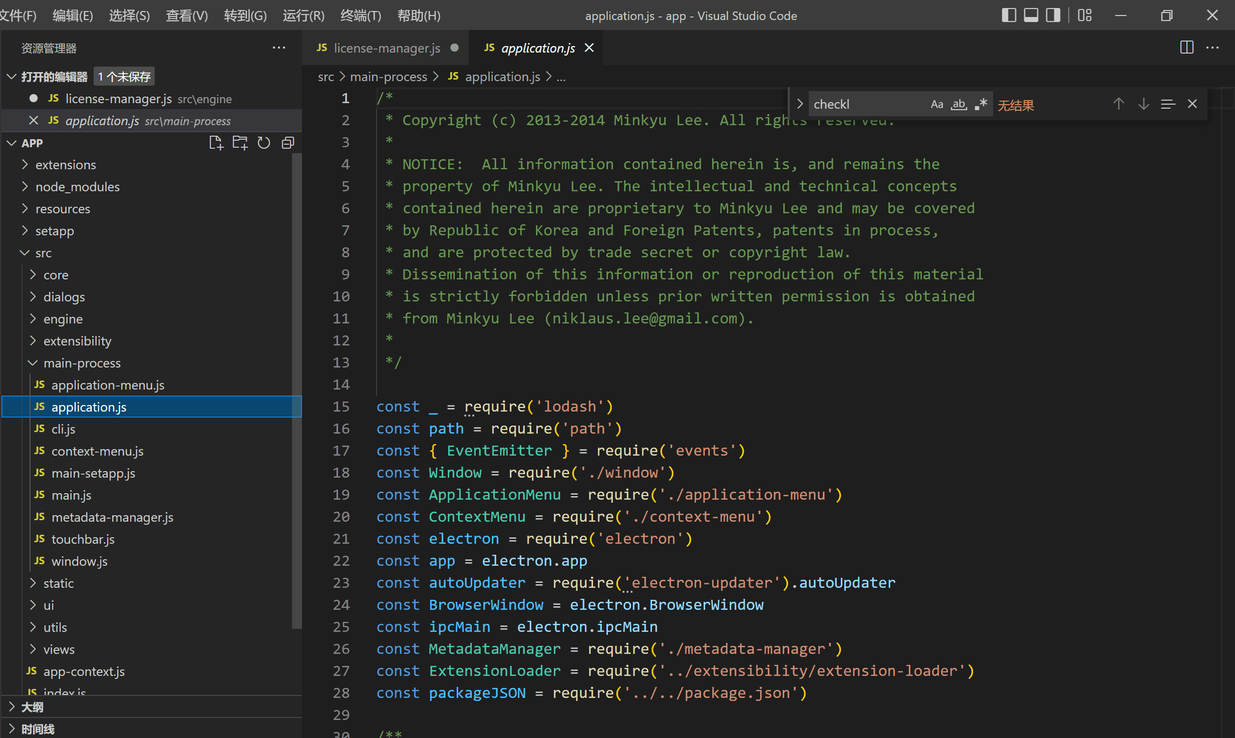Open the 编辑(E) menu
Image resolution: width=1235 pixels, height=738 pixels.
click(x=73, y=16)
